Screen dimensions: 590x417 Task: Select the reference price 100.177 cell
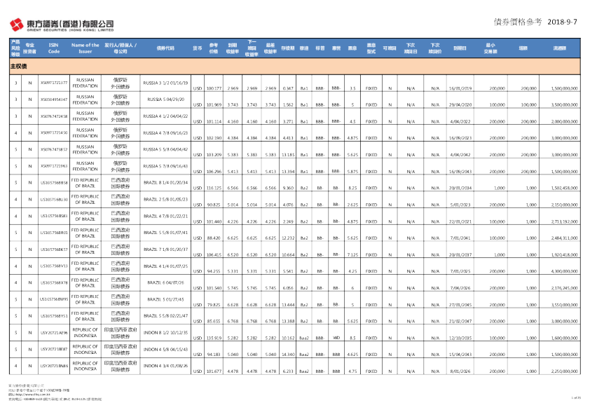click(214, 88)
